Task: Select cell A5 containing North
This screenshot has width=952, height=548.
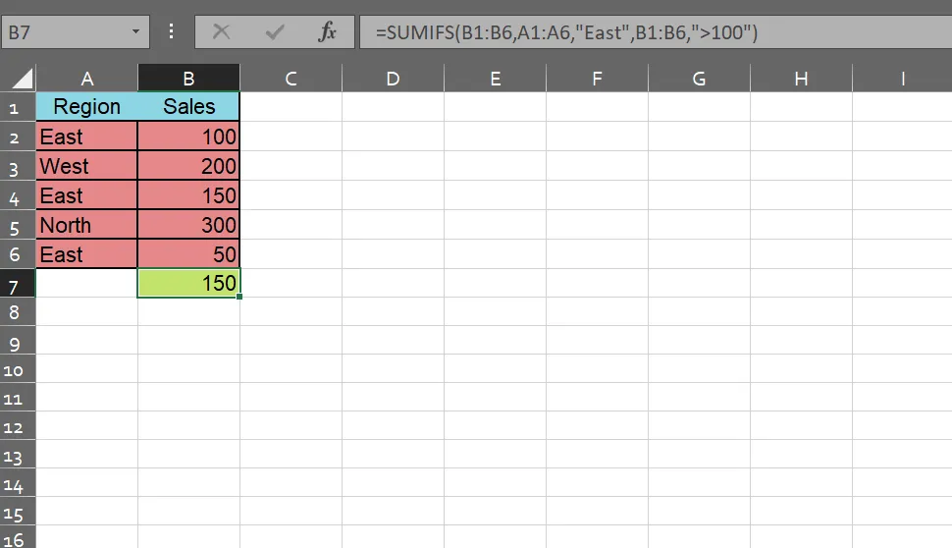Action: click(x=86, y=225)
